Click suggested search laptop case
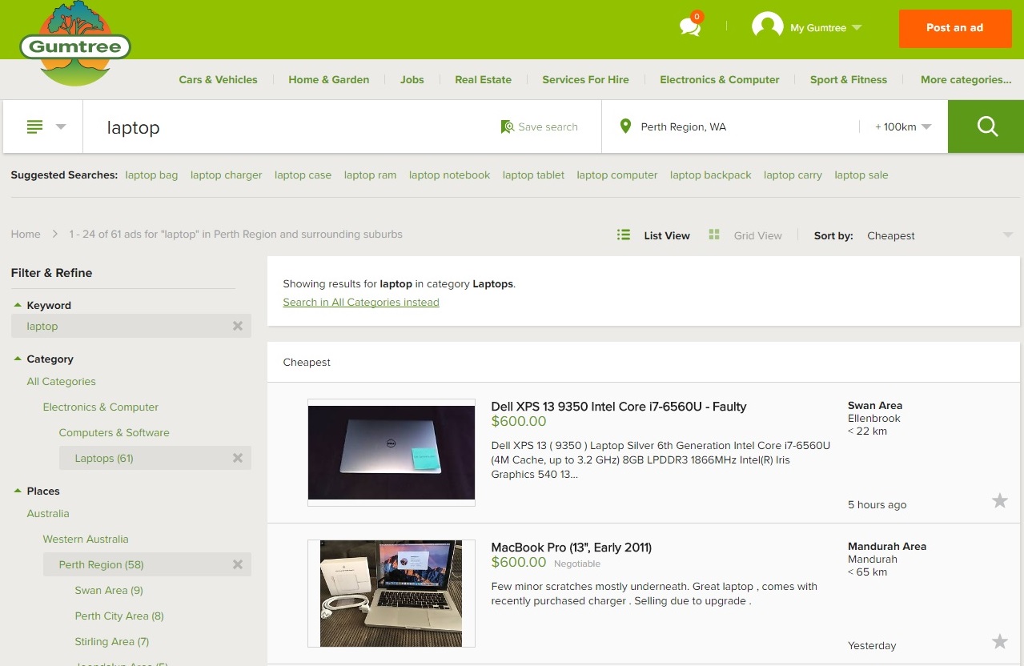1024x666 pixels. click(303, 175)
